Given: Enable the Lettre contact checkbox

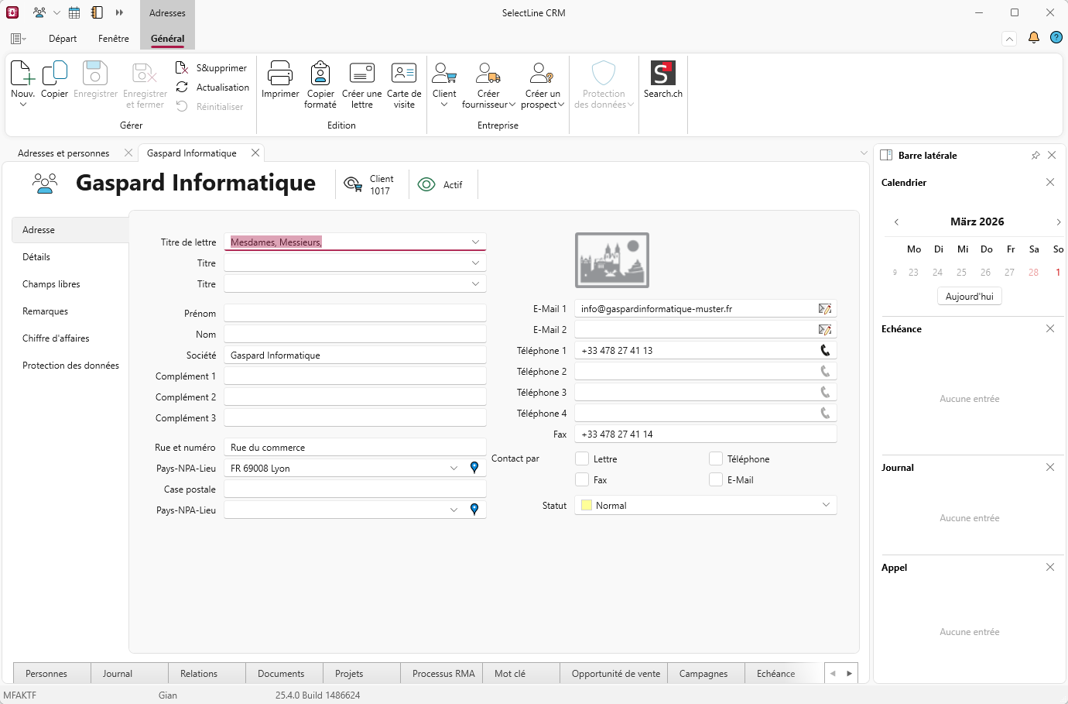Looking at the screenshot, I should pyautogui.click(x=583, y=459).
